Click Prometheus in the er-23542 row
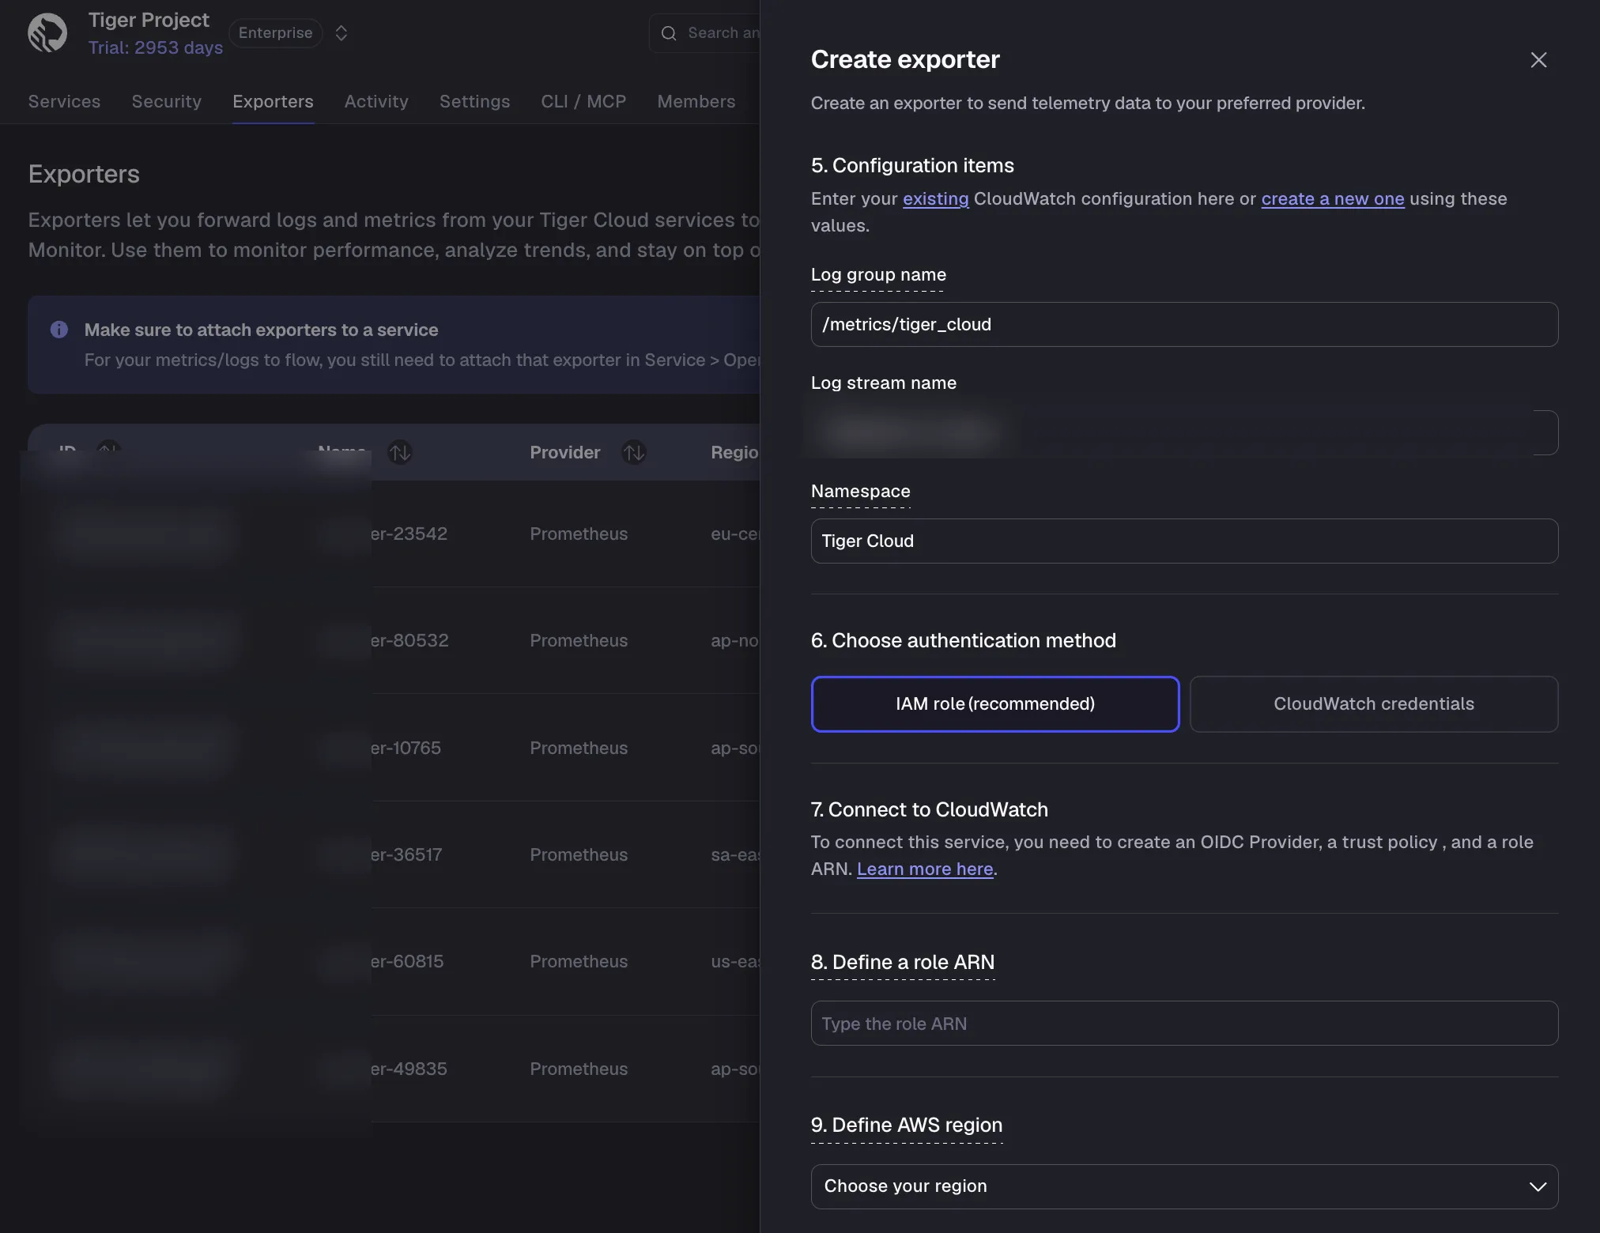 coord(579,534)
